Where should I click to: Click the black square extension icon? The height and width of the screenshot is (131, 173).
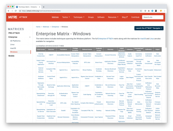coord(156,11)
